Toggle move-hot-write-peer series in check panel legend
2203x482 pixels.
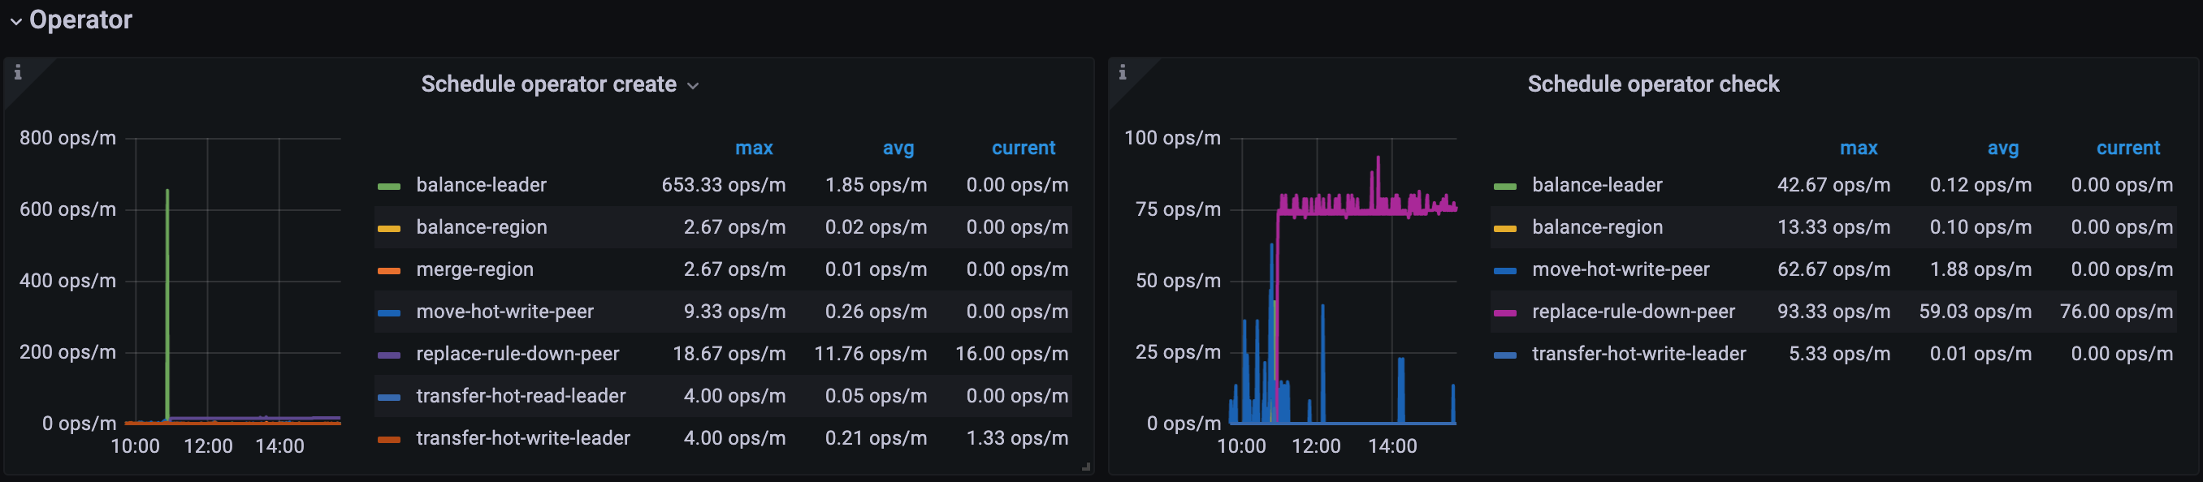tap(1620, 269)
